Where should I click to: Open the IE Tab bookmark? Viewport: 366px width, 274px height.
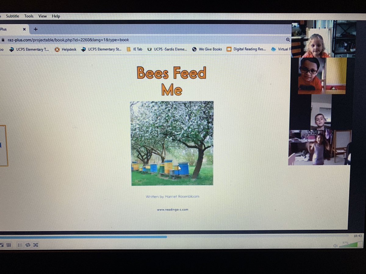pyautogui.click(x=135, y=49)
